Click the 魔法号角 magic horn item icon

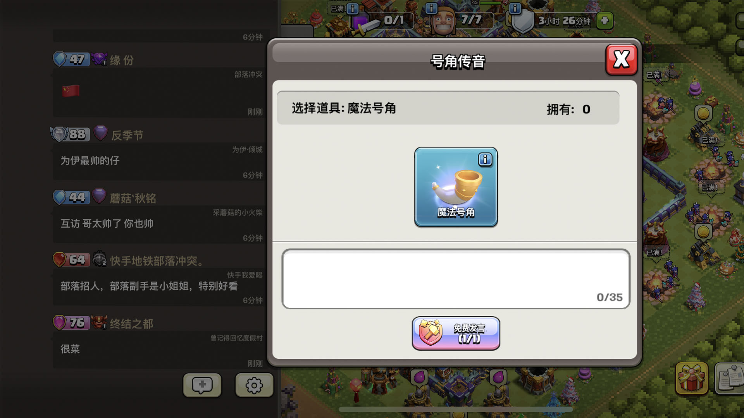click(456, 187)
